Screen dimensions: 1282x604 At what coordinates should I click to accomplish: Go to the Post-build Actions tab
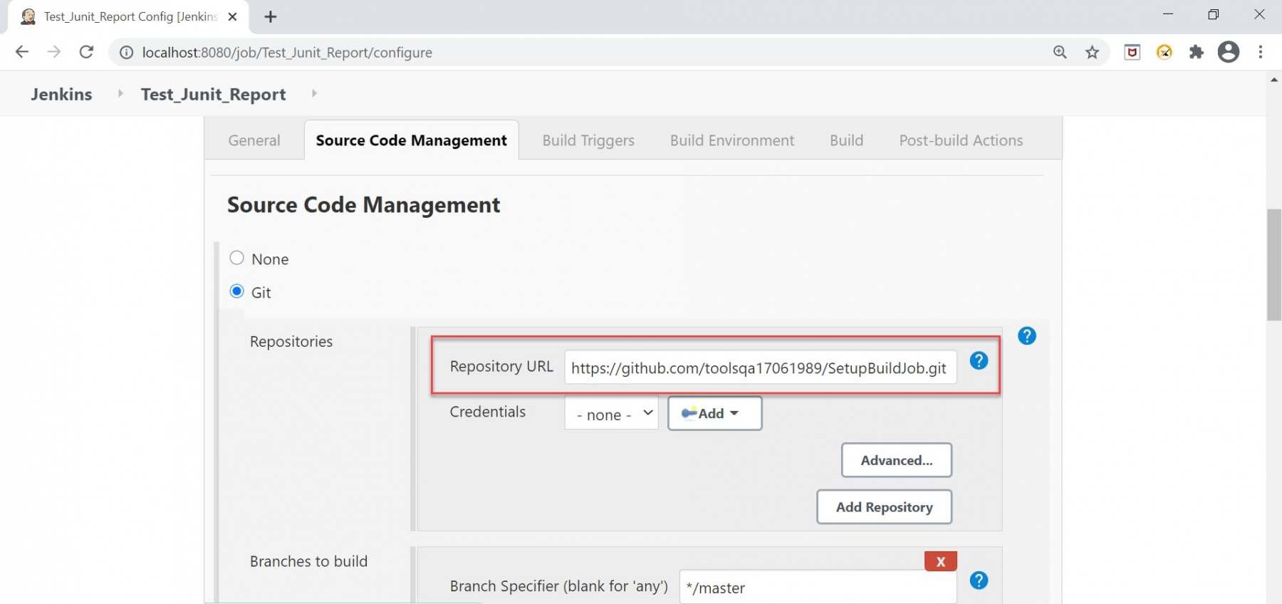pyautogui.click(x=961, y=140)
